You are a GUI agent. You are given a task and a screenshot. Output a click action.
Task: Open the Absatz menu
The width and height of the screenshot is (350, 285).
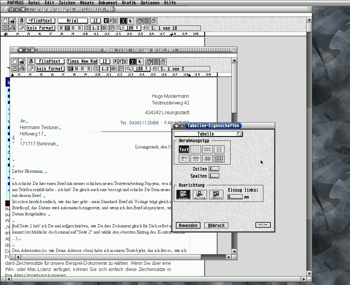pos(87,3)
